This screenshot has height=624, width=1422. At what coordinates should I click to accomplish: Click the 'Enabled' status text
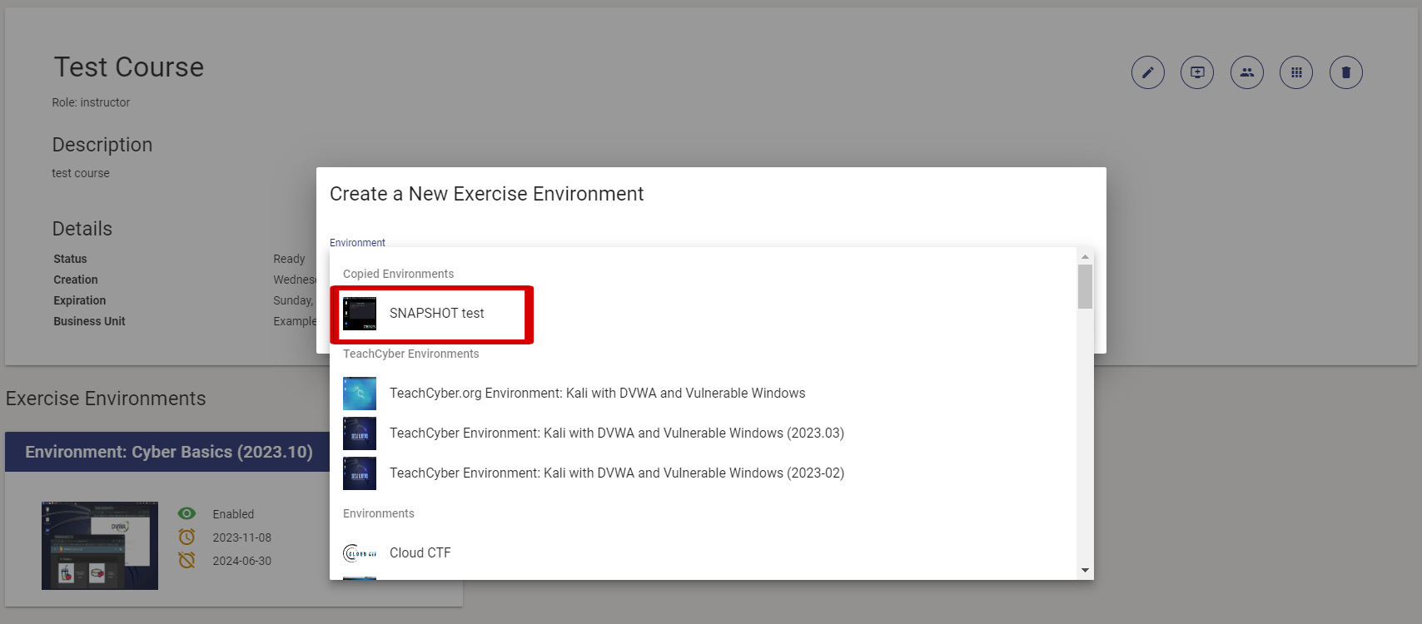tap(233, 514)
